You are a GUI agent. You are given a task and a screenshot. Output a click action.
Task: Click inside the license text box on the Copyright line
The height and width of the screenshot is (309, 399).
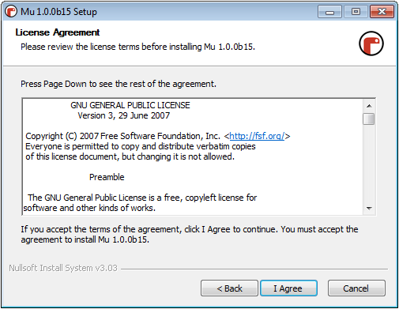(x=157, y=136)
